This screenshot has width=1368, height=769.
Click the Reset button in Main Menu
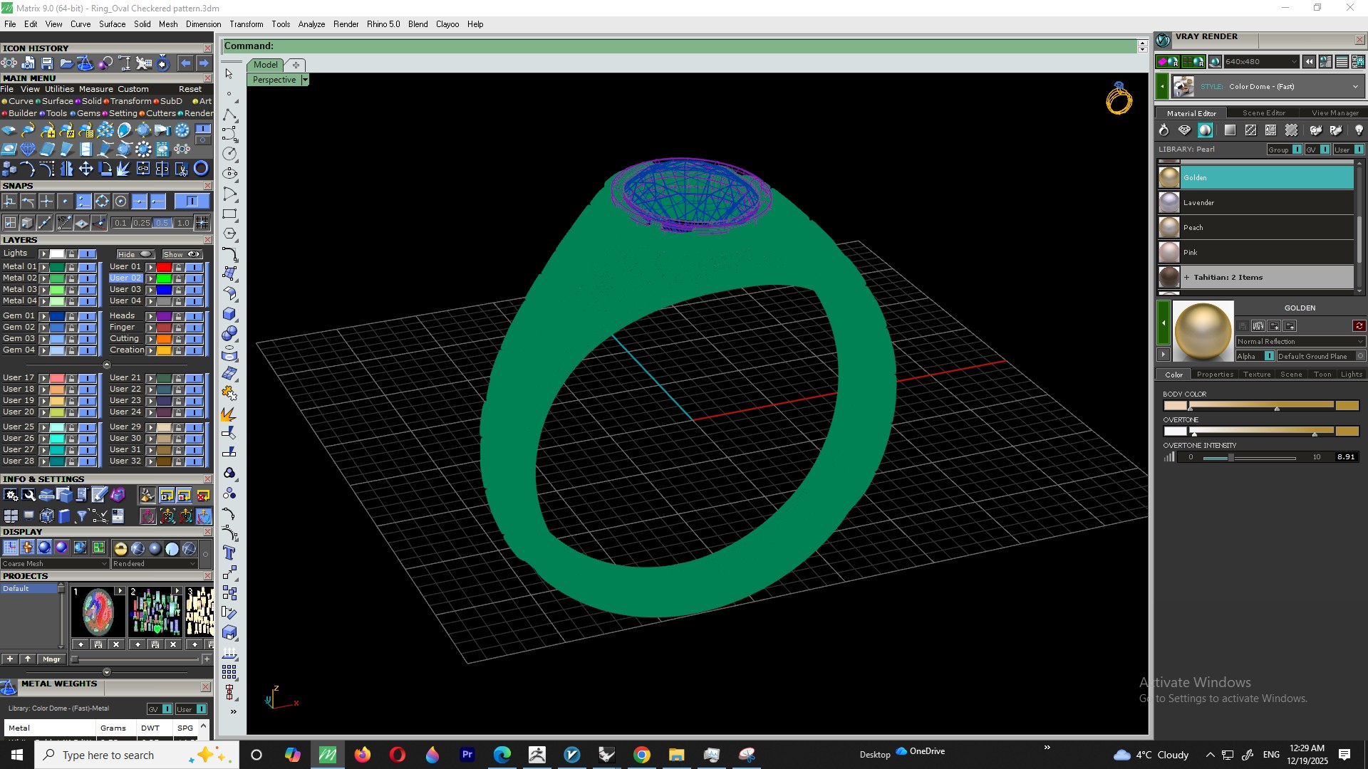pyautogui.click(x=190, y=90)
